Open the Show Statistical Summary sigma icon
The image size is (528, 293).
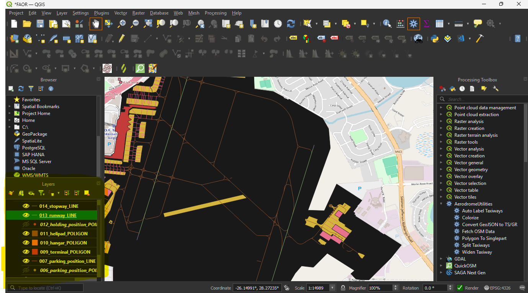pos(426,24)
